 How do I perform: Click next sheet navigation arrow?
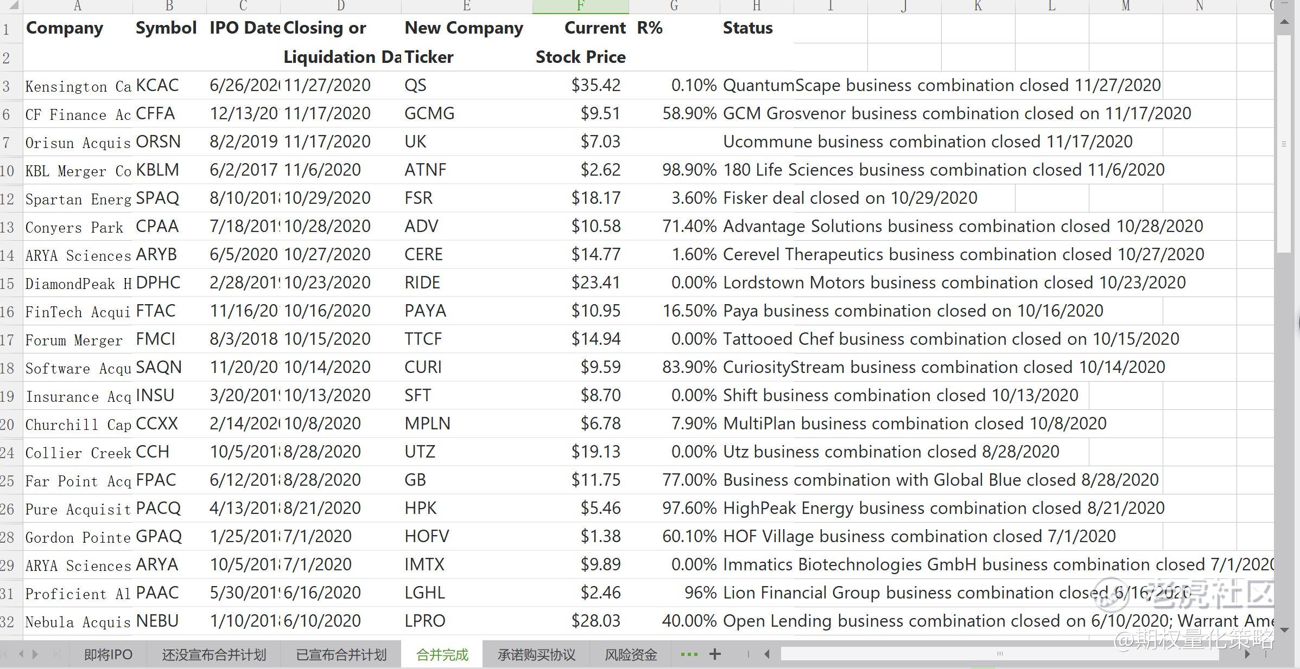[x=35, y=654]
